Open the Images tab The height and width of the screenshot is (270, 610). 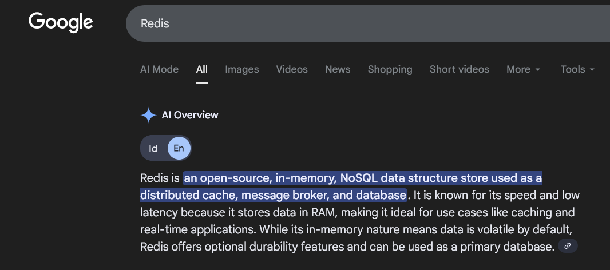coord(242,69)
